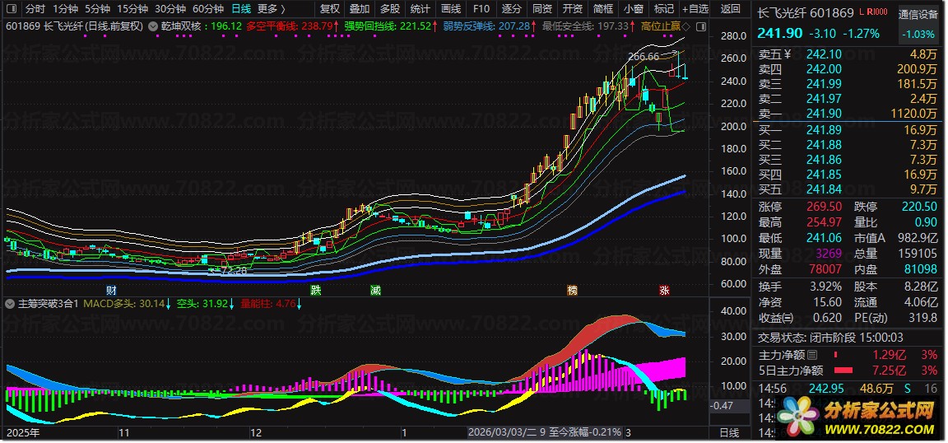Open details icon beside 主力净额
Image resolution: width=948 pixels, height=443 pixels.
click(813, 355)
